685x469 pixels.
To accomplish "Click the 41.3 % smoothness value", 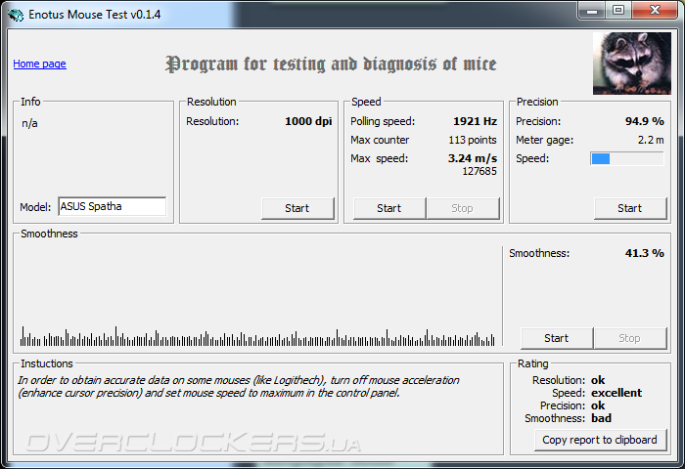I will 644,253.
